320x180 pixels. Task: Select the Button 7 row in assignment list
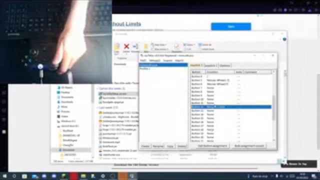[x=231, y=88]
